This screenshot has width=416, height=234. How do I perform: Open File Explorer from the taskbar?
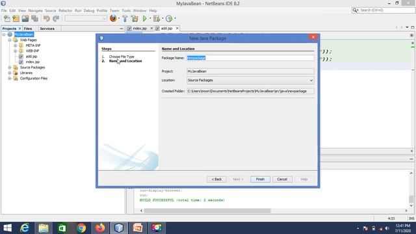pyautogui.click(x=44, y=228)
